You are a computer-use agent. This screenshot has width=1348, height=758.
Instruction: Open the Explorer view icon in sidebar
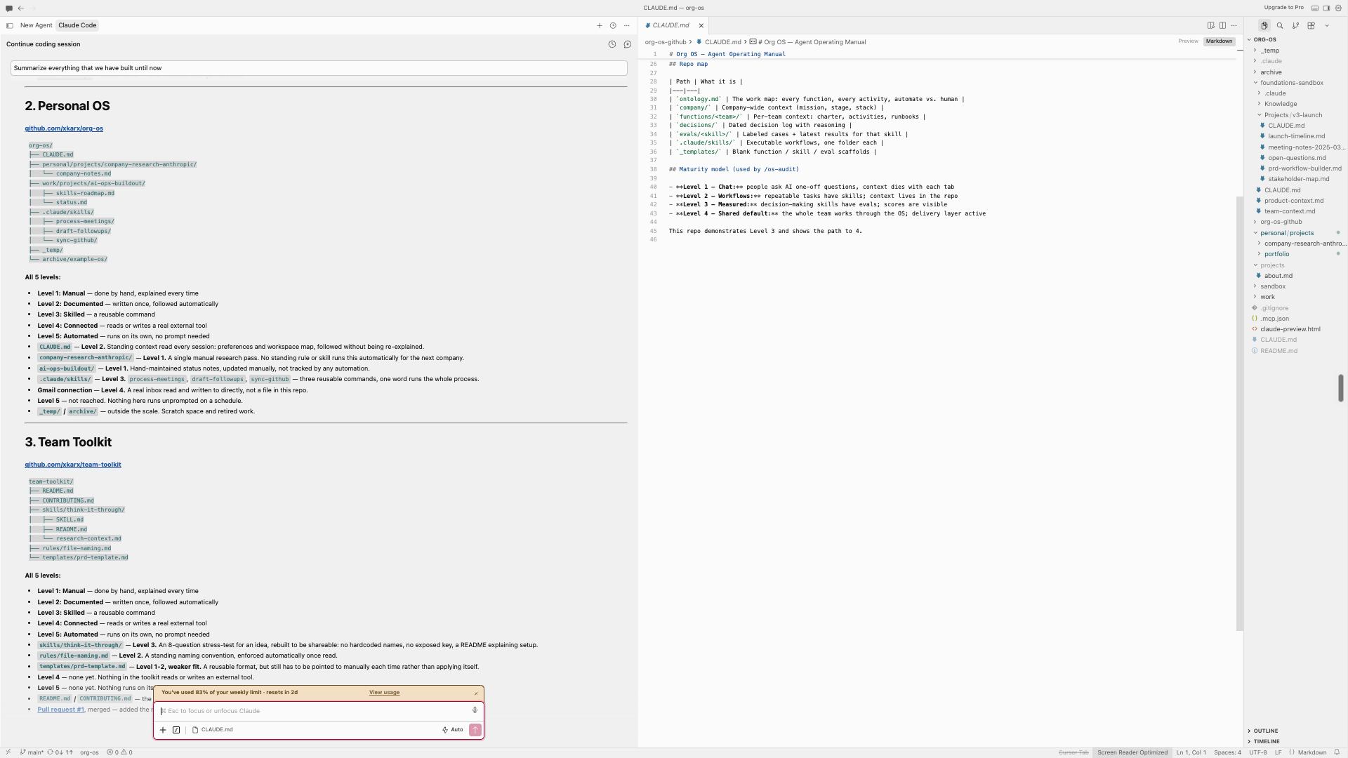pos(1264,25)
